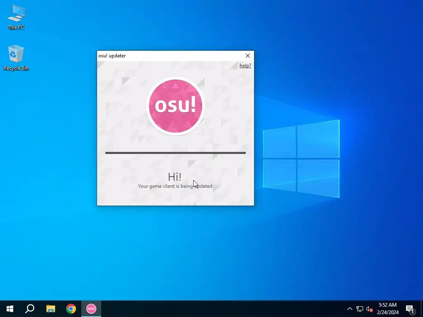
Task: Click the osu! updater title bar text
Action: point(112,56)
